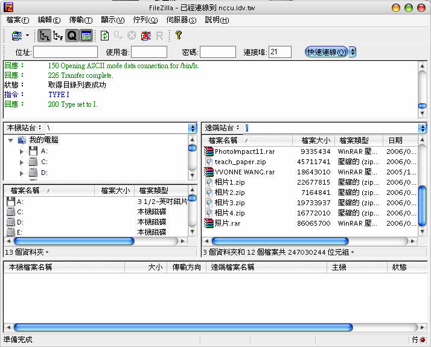Click local list horizontal scrollbar thumb
The image size is (431, 347).
tap(74, 241)
